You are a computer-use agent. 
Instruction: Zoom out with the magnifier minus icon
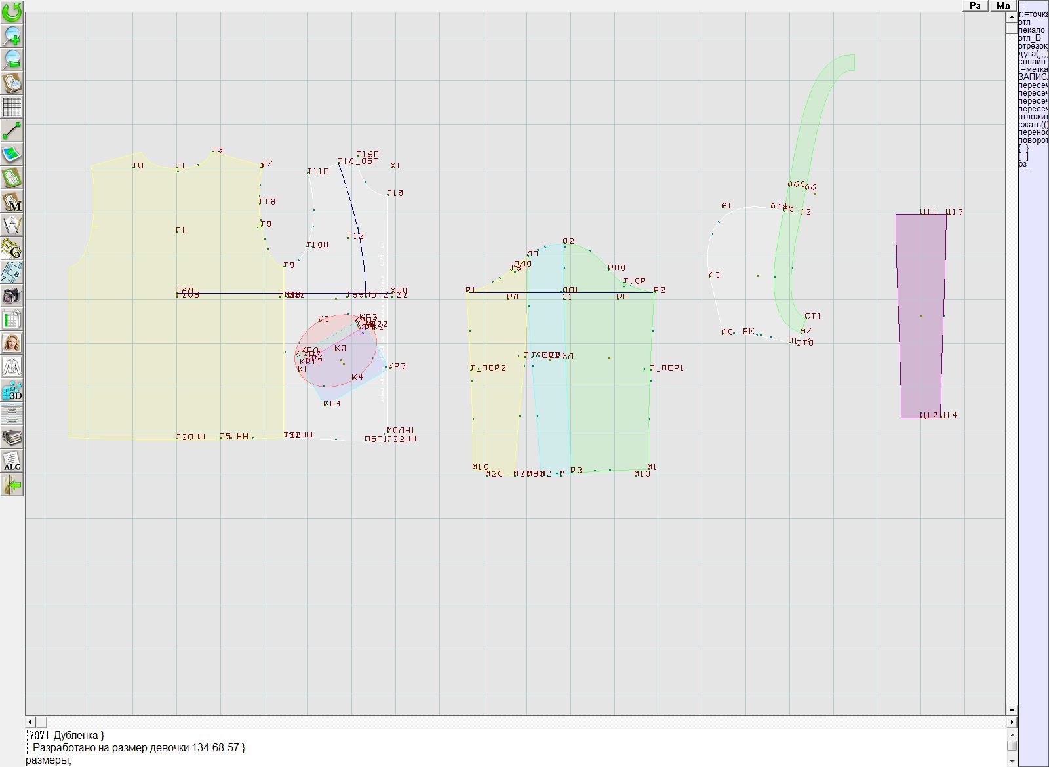pos(12,59)
